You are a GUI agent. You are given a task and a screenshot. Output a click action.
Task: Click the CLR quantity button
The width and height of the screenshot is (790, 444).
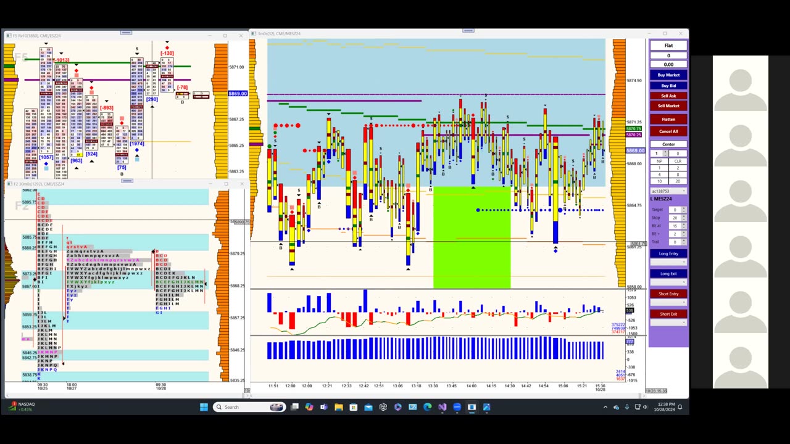[x=678, y=161]
